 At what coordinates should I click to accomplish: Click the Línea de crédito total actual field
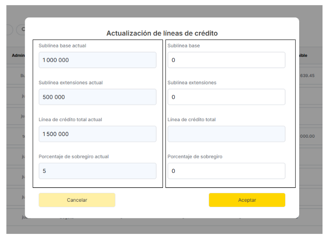(97, 134)
